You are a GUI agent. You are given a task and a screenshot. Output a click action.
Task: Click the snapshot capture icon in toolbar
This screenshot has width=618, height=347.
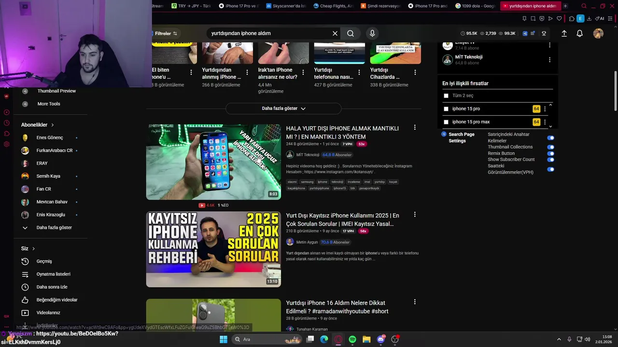[533, 19]
